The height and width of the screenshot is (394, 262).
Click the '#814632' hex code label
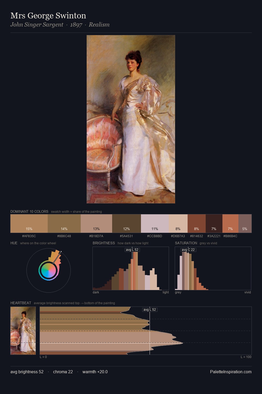pos(196,236)
